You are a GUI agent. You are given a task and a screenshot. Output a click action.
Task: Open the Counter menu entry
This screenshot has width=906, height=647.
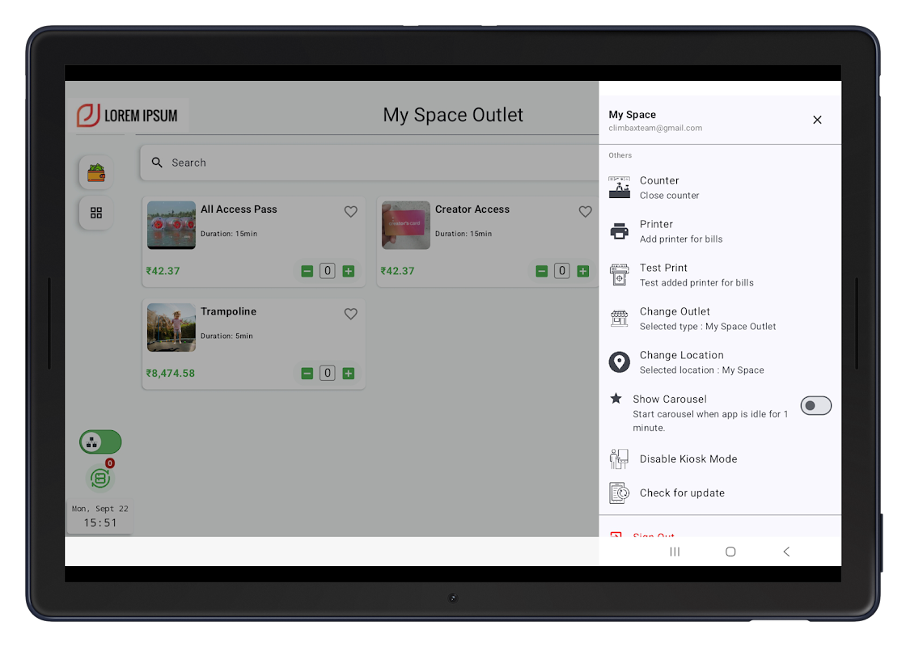point(720,188)
